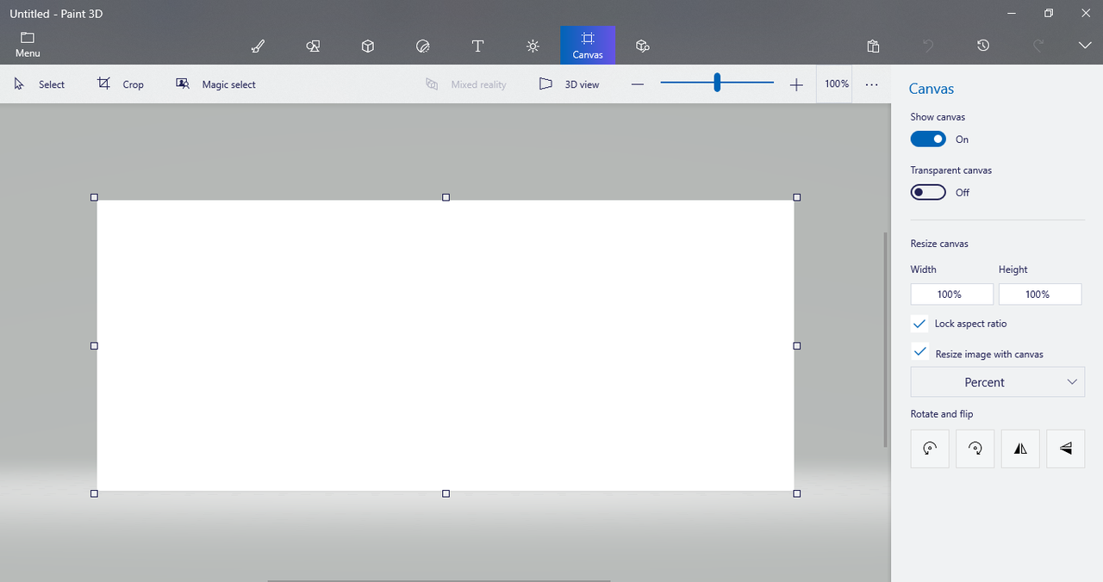
Task: Rotate canvas right (clockwise)
Action: [975, 449]
